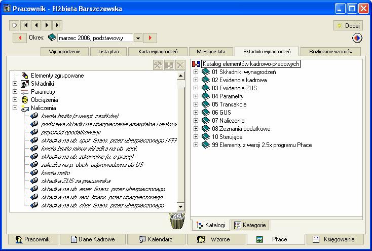This screenshot has width=372, height=251.
Task: Select the Płace section tab
Action: (x=275, y=239)
